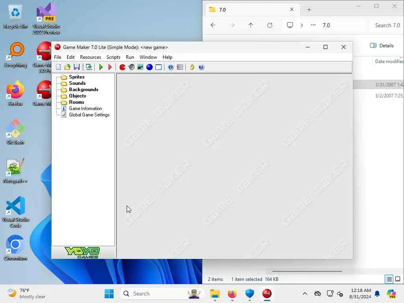The height and width of the screenshot is (303, 404).
Task: Switch Explorer to details list view
Action: coord(389,279)
